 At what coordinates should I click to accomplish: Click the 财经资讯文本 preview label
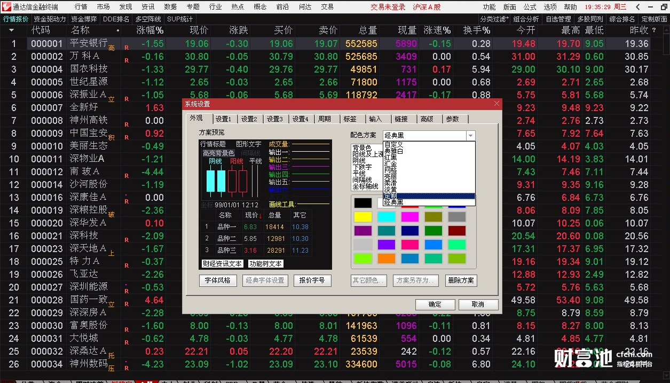(223, 264)
